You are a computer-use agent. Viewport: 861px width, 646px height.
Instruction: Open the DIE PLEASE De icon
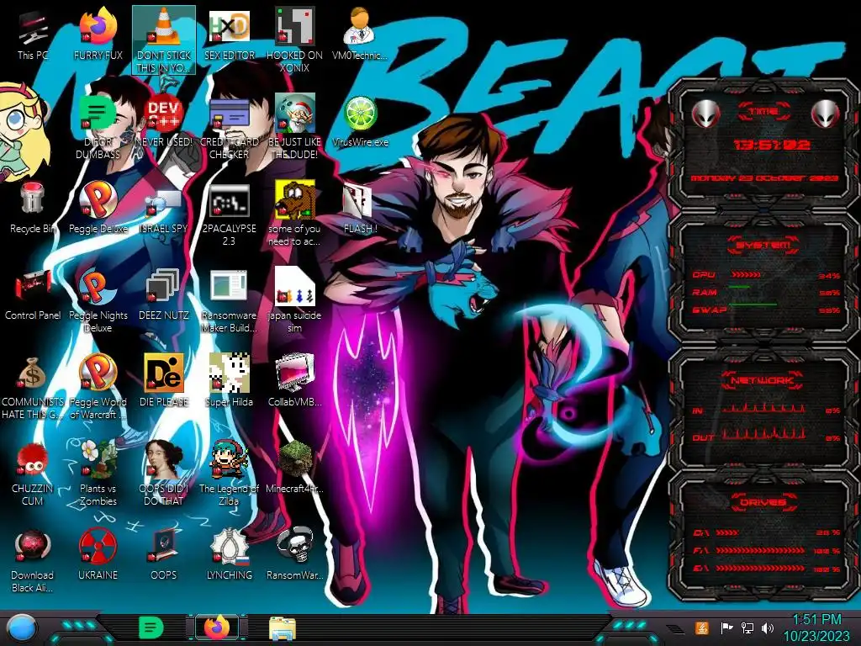164,381
